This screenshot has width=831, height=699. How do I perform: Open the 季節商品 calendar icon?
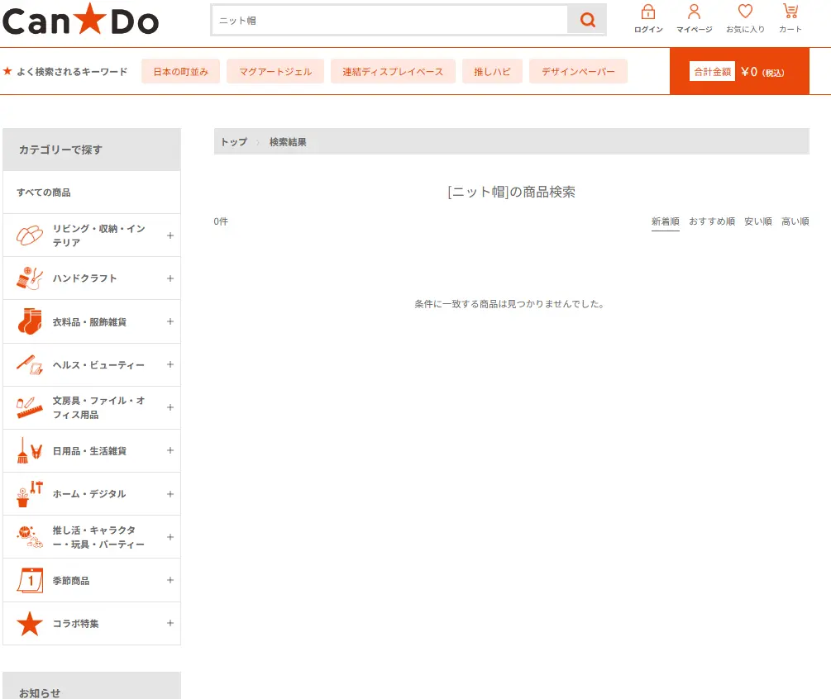[28, 579]
